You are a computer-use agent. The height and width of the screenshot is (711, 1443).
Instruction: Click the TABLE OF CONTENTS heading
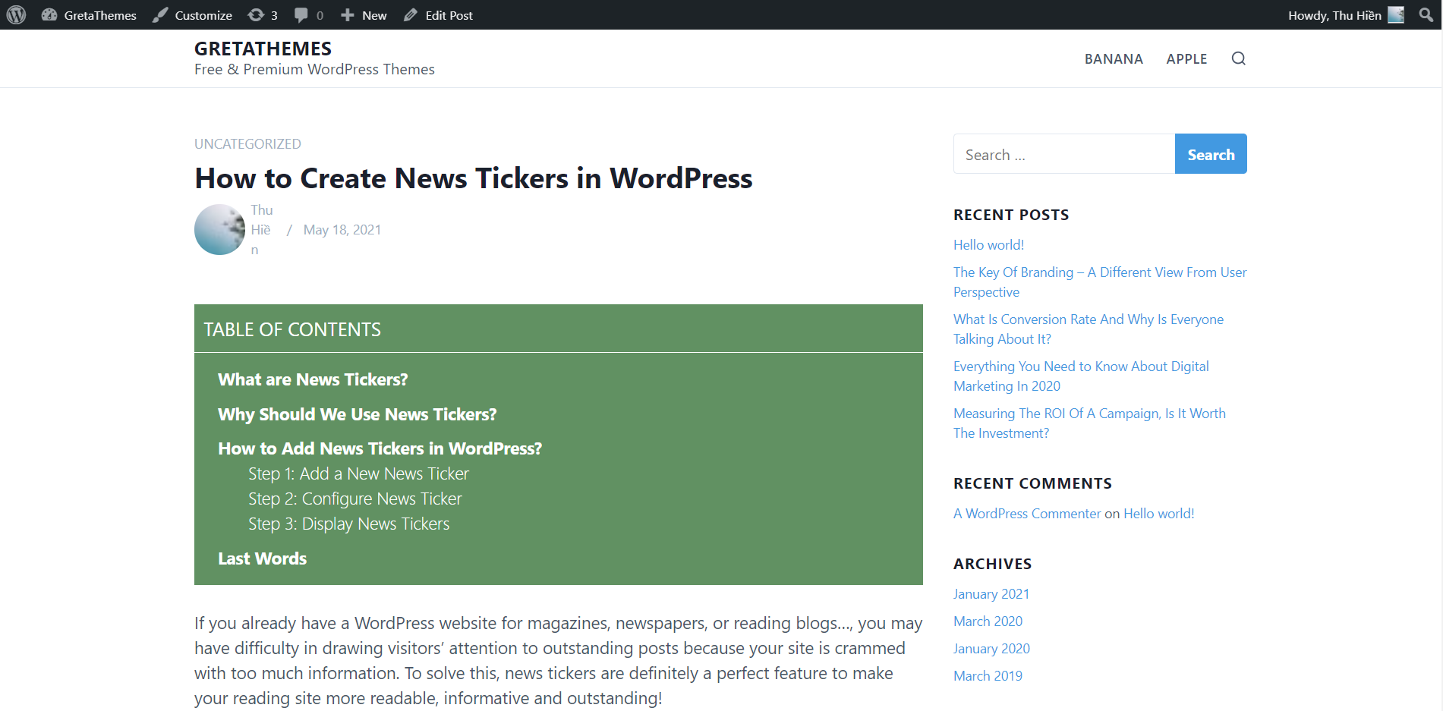pos(292,329)
